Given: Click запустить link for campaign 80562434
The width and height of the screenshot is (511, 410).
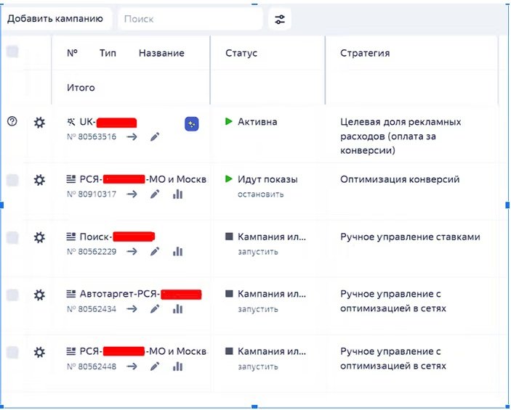Looking at the screenshot, I should pos(258,309).
